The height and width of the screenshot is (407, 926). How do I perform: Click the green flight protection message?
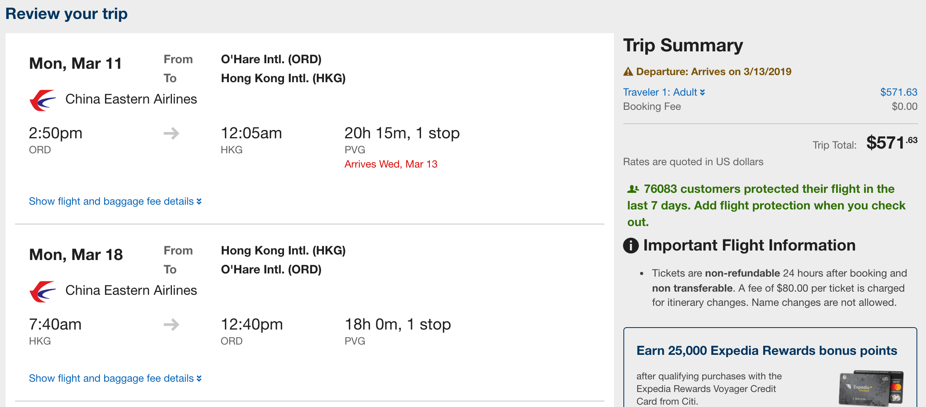tap(766, 205)
